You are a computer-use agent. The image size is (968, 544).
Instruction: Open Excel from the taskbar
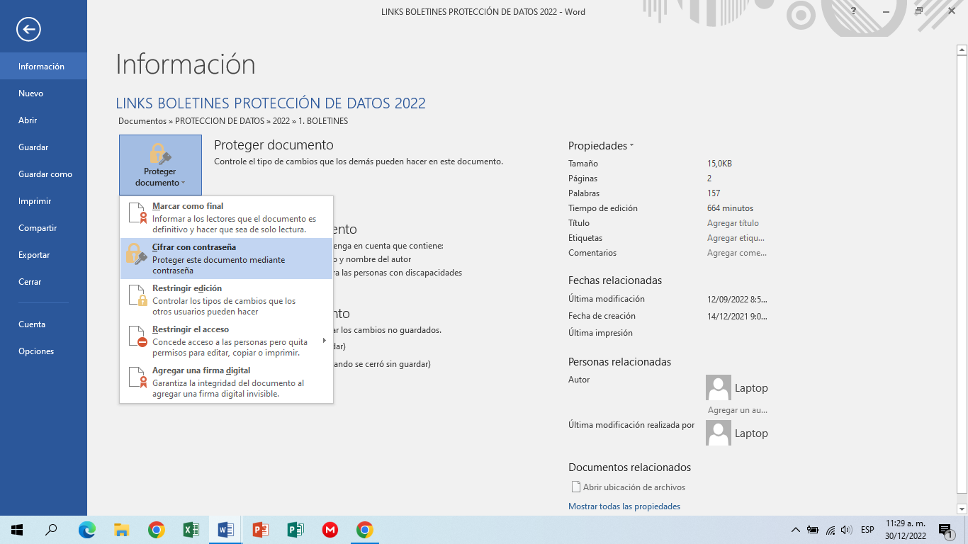[191, 529]
